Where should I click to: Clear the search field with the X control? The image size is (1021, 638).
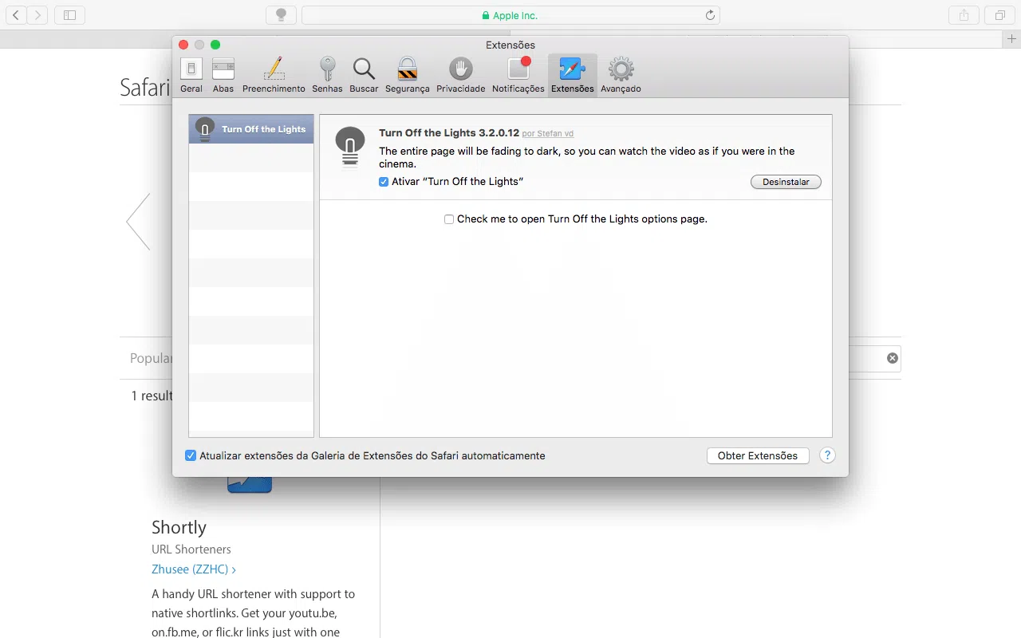pos(892,357)
